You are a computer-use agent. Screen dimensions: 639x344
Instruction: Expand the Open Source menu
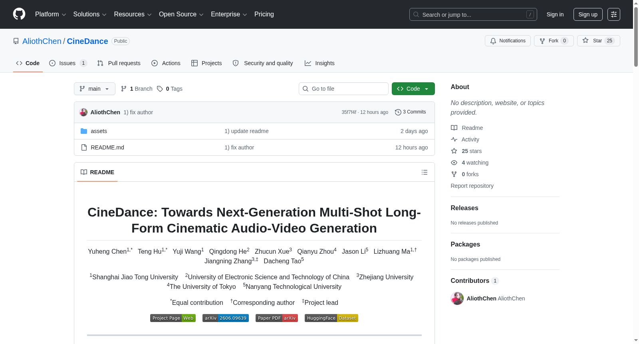coord(181,14)
